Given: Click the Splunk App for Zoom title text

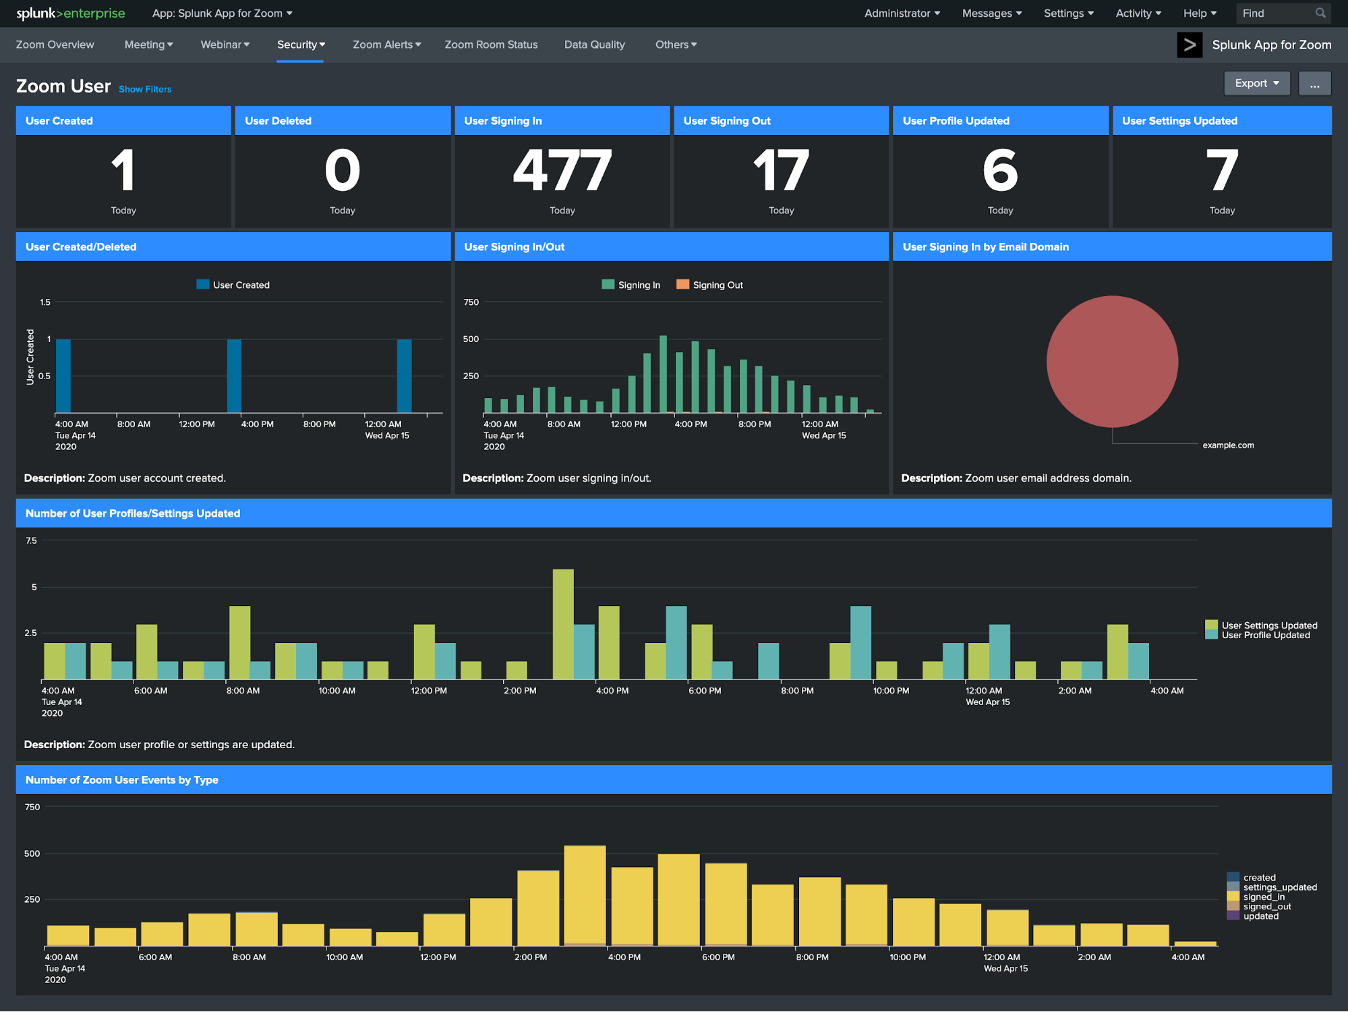Looking at the screenshot, I should [x=1271, y=45].
